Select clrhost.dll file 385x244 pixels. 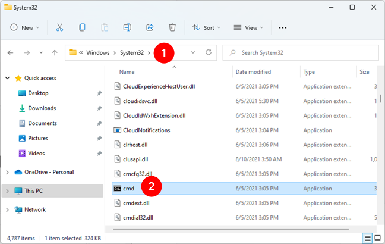135,145
